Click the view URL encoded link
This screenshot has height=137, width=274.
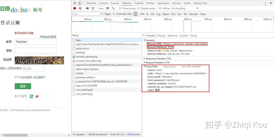[191, 67]
